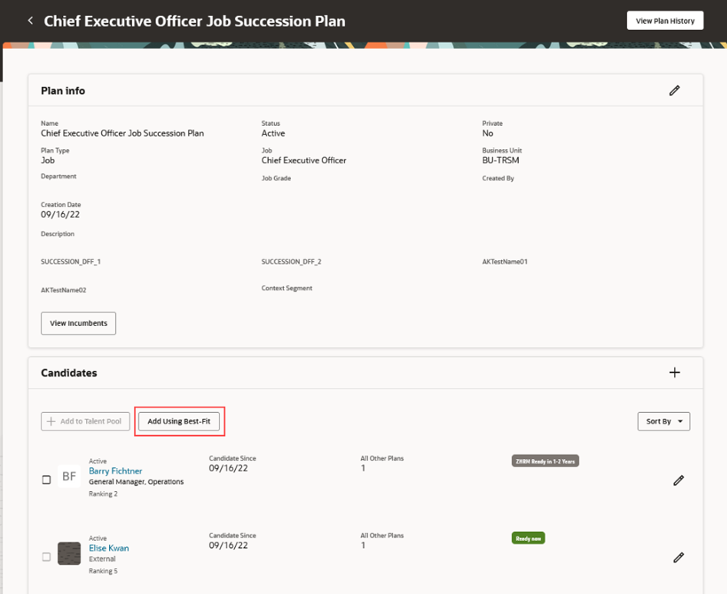727x594 pixels.
Task: Edit Elise Kwan's candidate details pencil
Action: click(x=679, y=558)
